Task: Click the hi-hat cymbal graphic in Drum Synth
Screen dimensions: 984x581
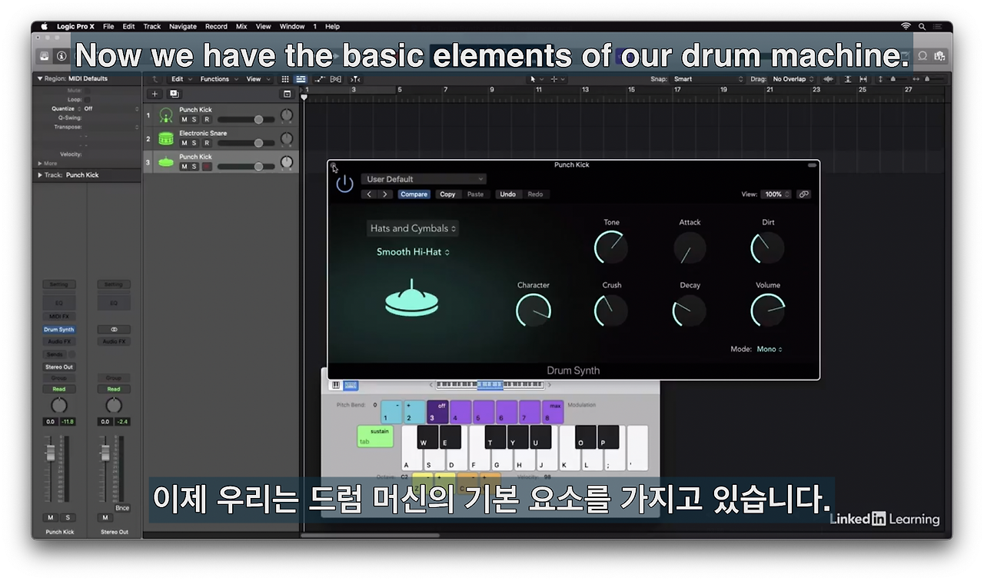Action: pos(411,298)
